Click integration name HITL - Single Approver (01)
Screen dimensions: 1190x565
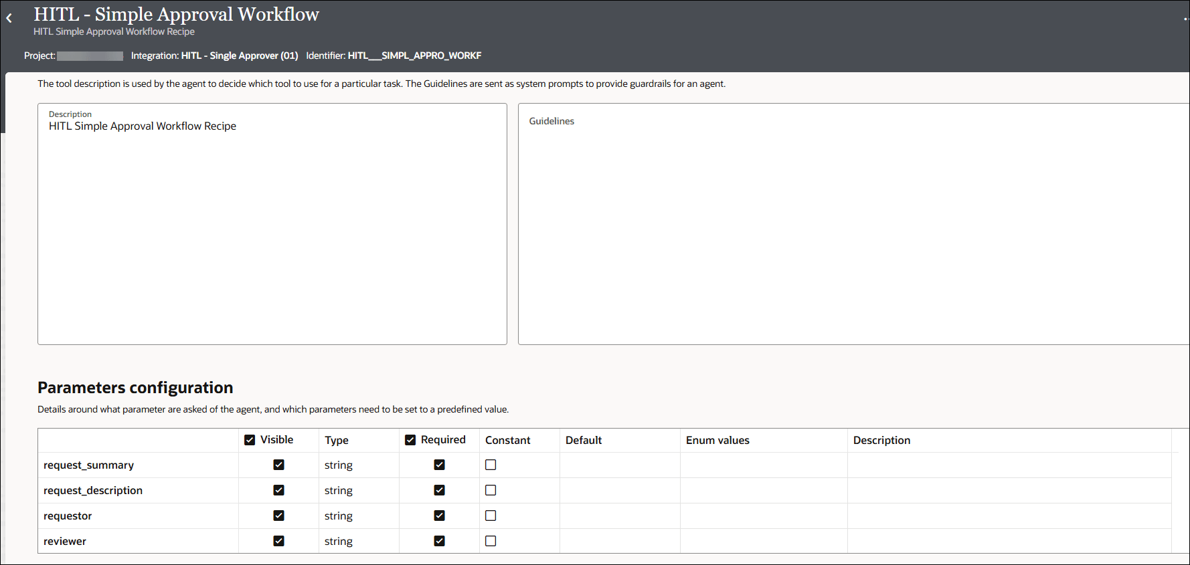(x=240, y=55)
